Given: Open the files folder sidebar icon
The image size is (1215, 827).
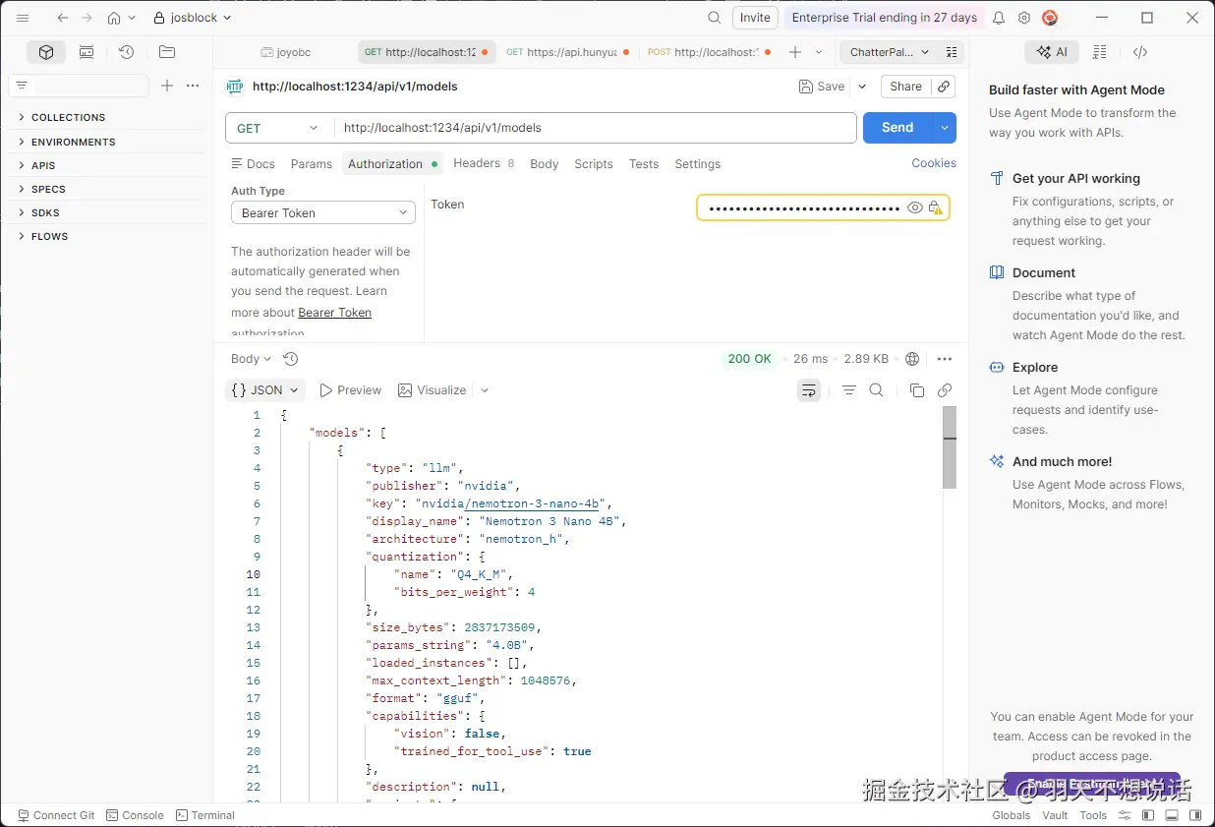Looking at the screenshot, I should [x=166, y=52].
